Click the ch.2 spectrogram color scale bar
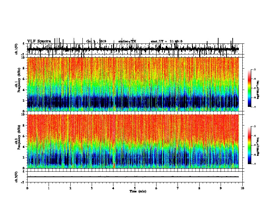The width and height of the screenshot is (273, 211). coord(249,145)
